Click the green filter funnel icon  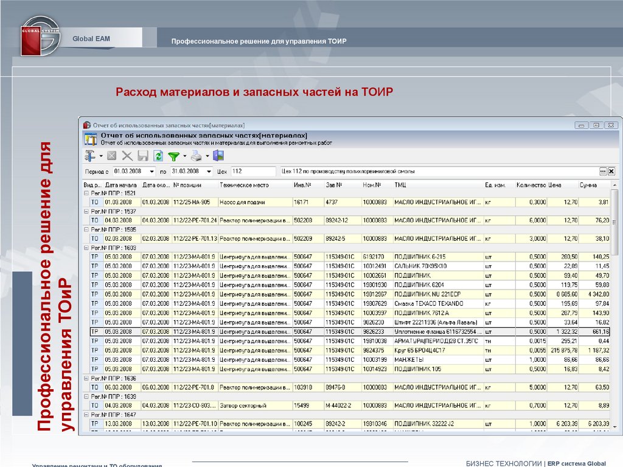[x=174, y=156]
